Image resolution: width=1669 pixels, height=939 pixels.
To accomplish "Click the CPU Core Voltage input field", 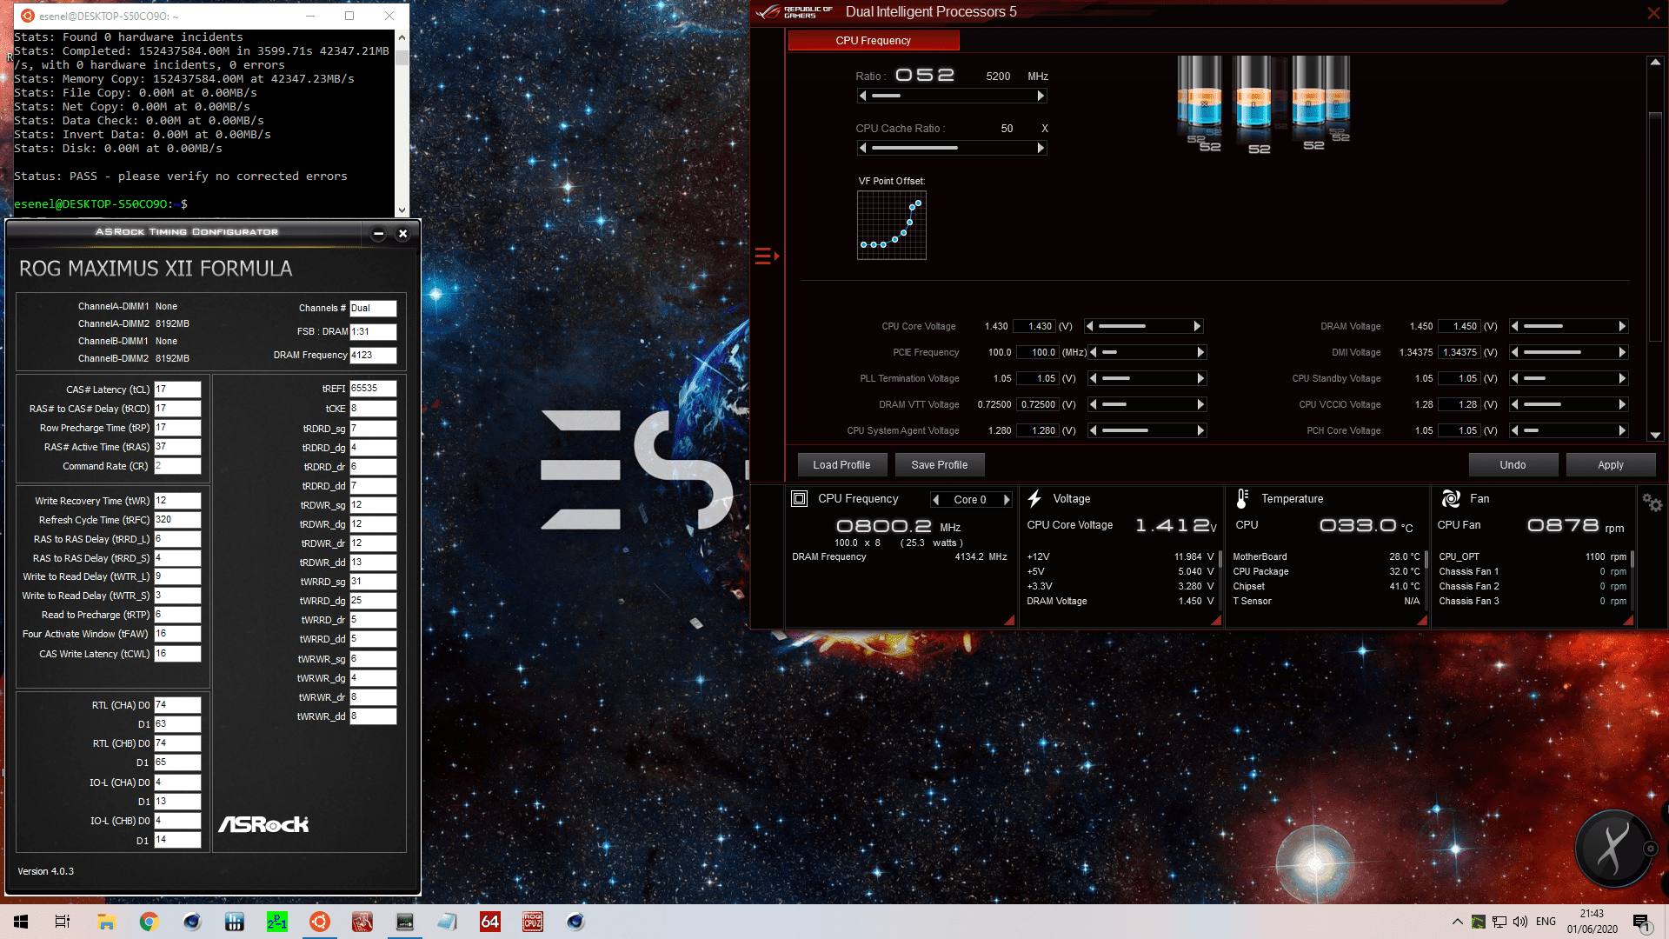I will [x=1035, y=326].
